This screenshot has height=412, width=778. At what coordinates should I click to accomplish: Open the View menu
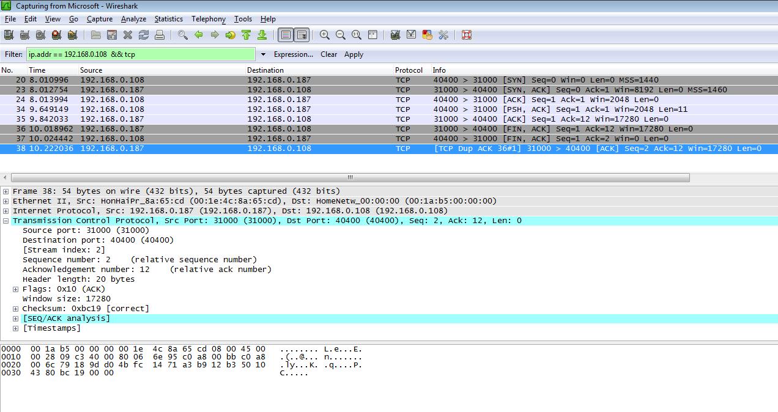[53, 19]
